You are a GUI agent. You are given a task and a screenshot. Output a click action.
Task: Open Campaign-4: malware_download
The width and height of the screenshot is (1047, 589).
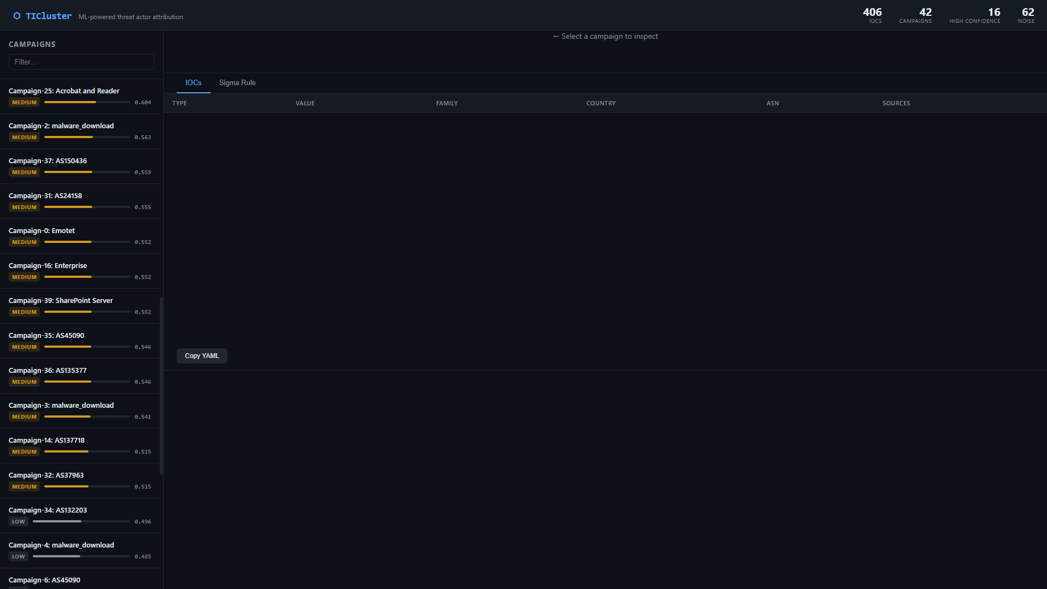(80, 551)
